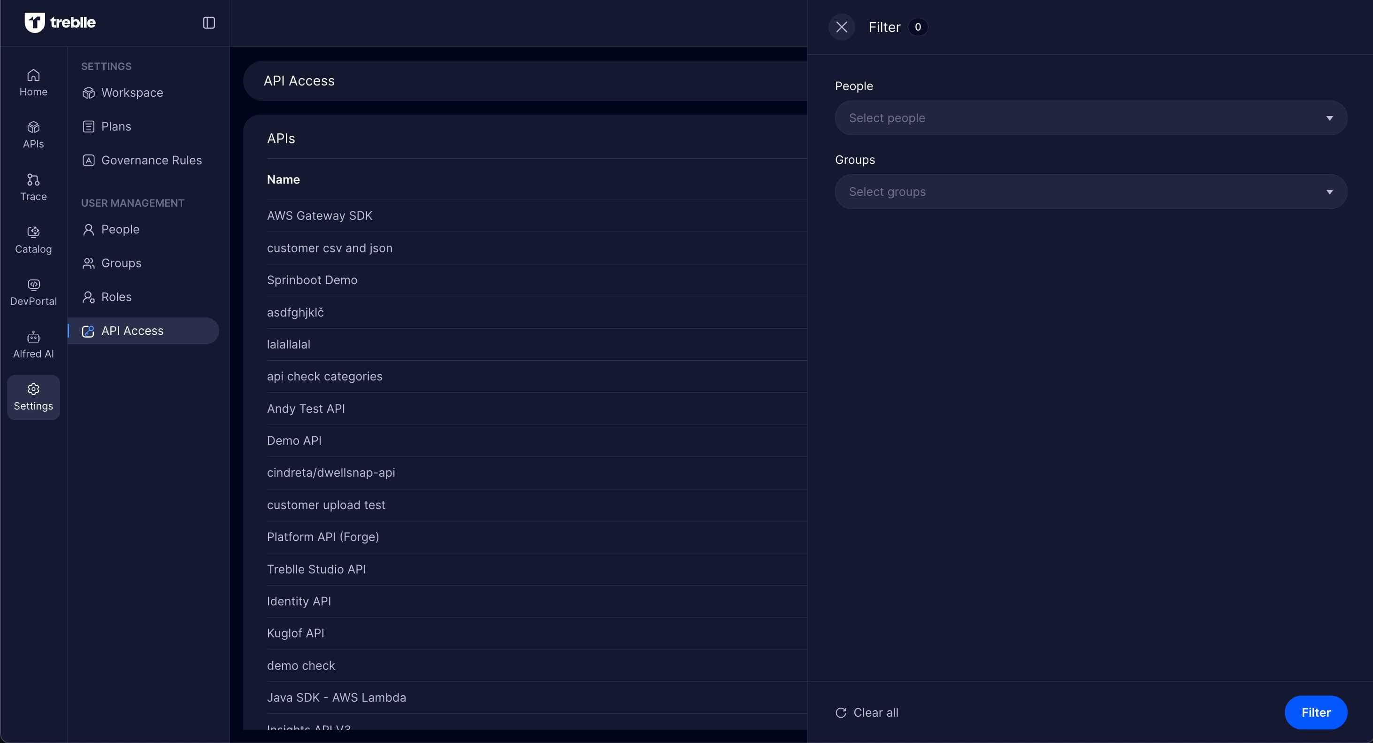Open the Groups management page
1373x743 pixels.
(121, 263)
